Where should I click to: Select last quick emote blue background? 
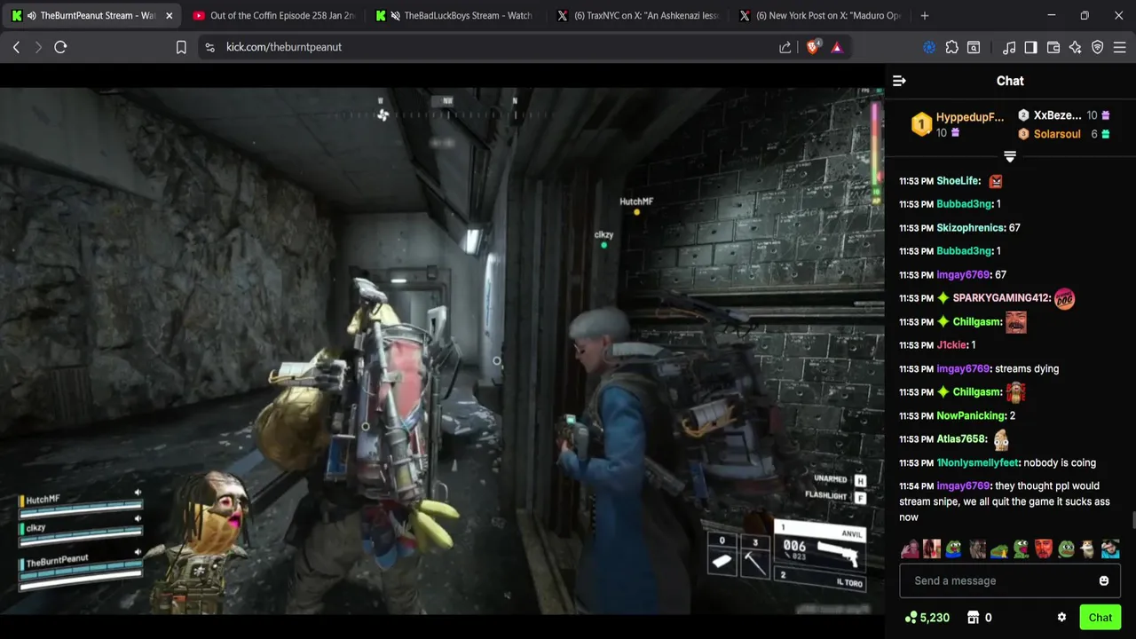coord(1110,549)
